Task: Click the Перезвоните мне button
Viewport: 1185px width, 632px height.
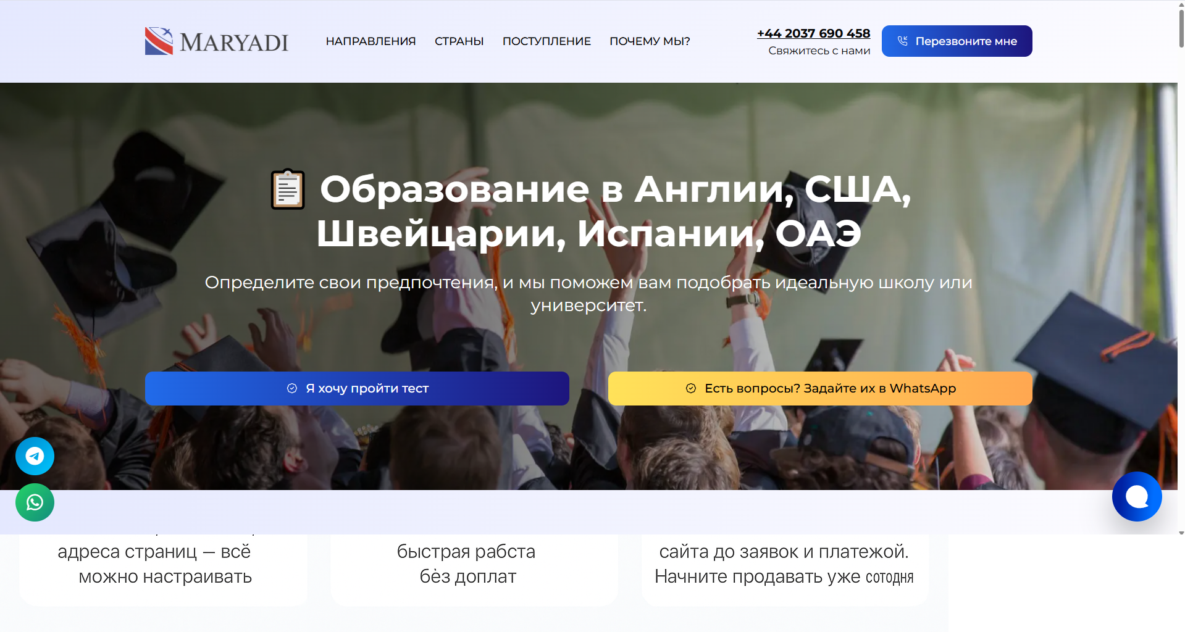Action: point(957,41)
